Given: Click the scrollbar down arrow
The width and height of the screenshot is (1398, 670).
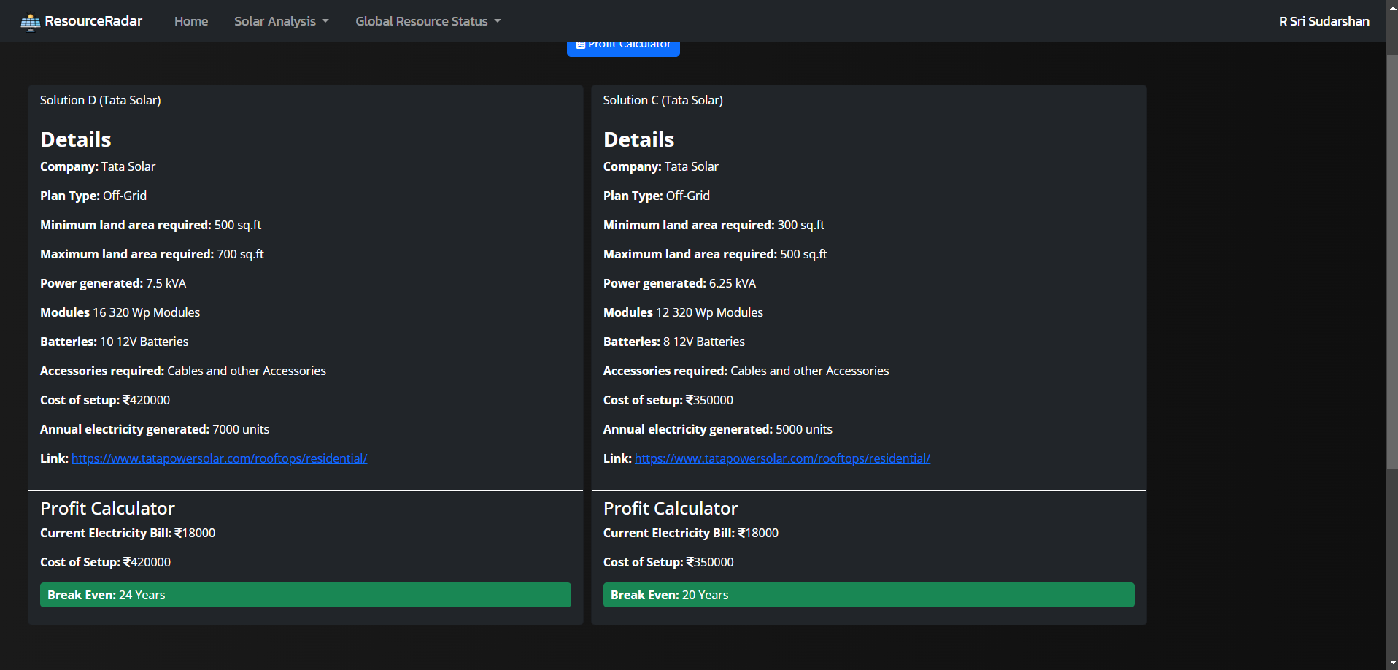Looking at the screenshot, I should pyautogui.click(x=1392, y=663).
